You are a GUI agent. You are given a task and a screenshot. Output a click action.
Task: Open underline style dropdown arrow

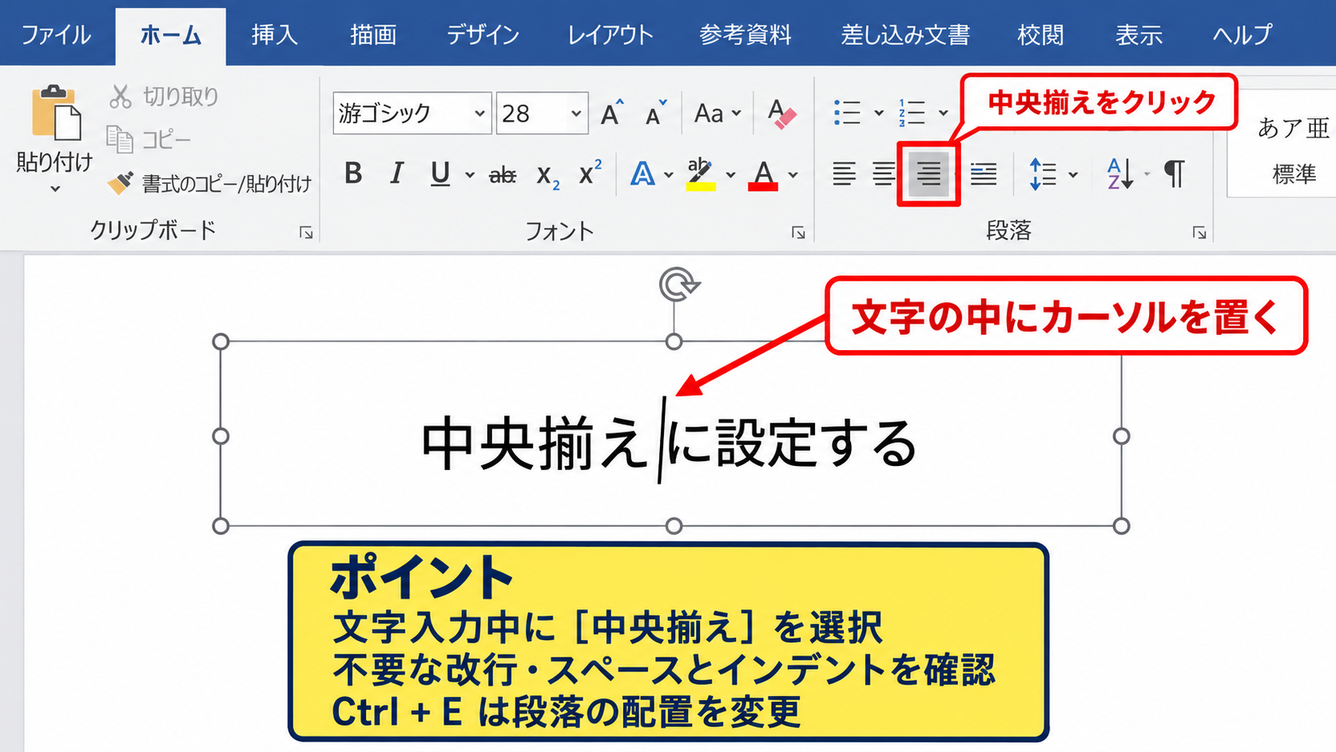pos(470,175)
